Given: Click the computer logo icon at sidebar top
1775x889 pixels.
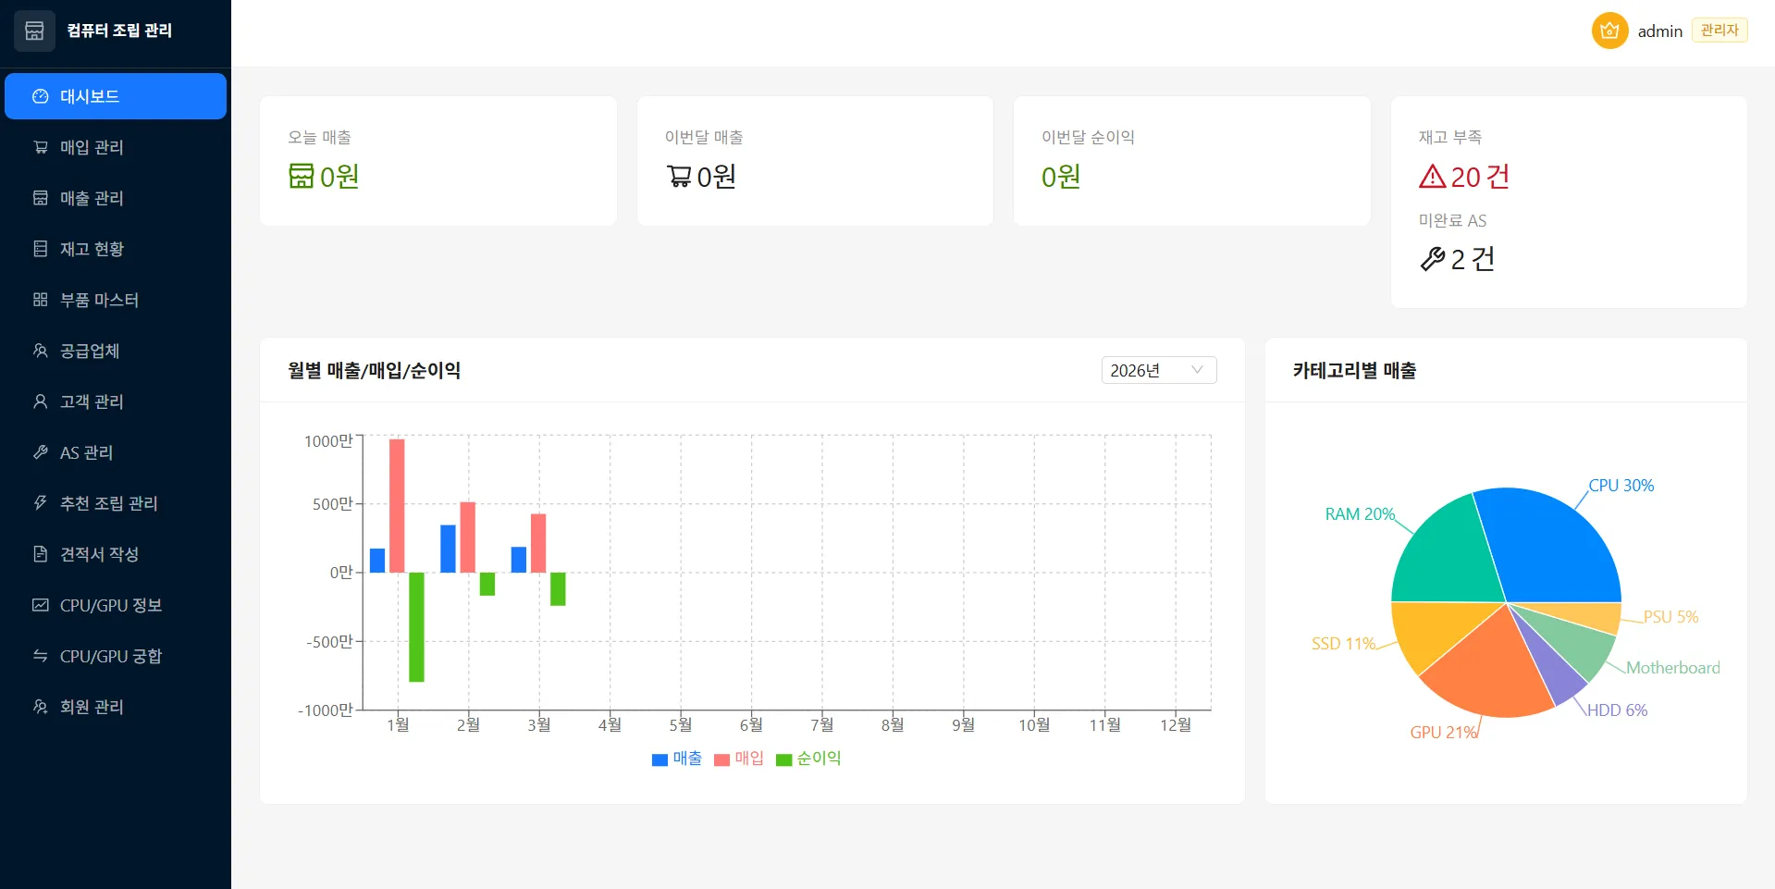Looking at the screenshot, I should coord(33,31).
